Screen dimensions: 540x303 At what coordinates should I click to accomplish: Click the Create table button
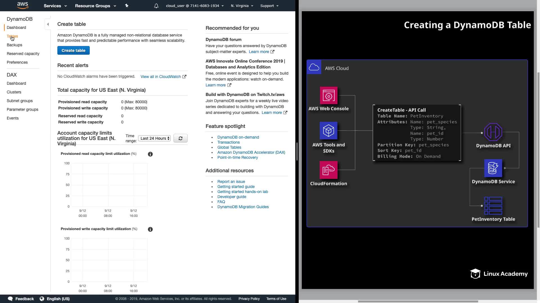point(73,50)
